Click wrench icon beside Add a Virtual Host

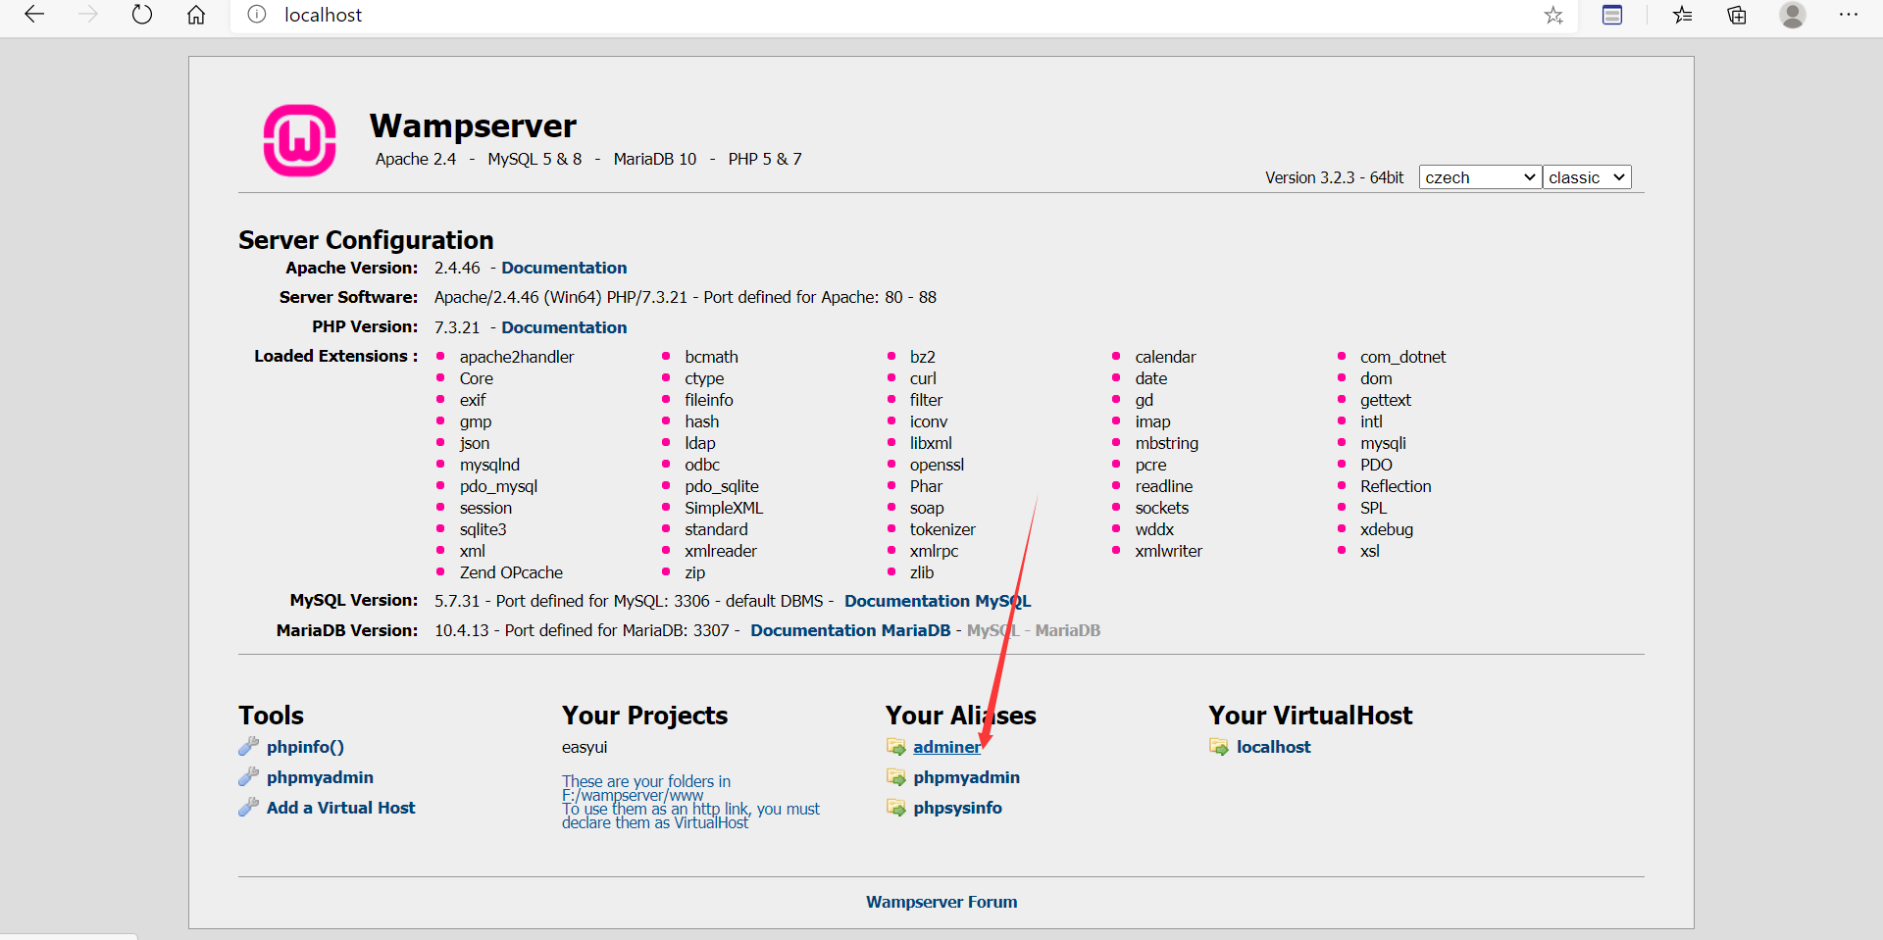tap(248, 808)
